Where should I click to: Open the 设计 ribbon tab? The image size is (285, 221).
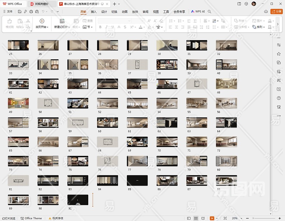click(x=104, y=11)
